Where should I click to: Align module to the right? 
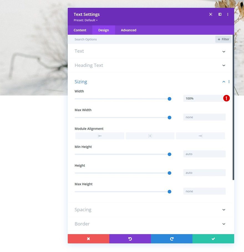(x=200, y=136)
